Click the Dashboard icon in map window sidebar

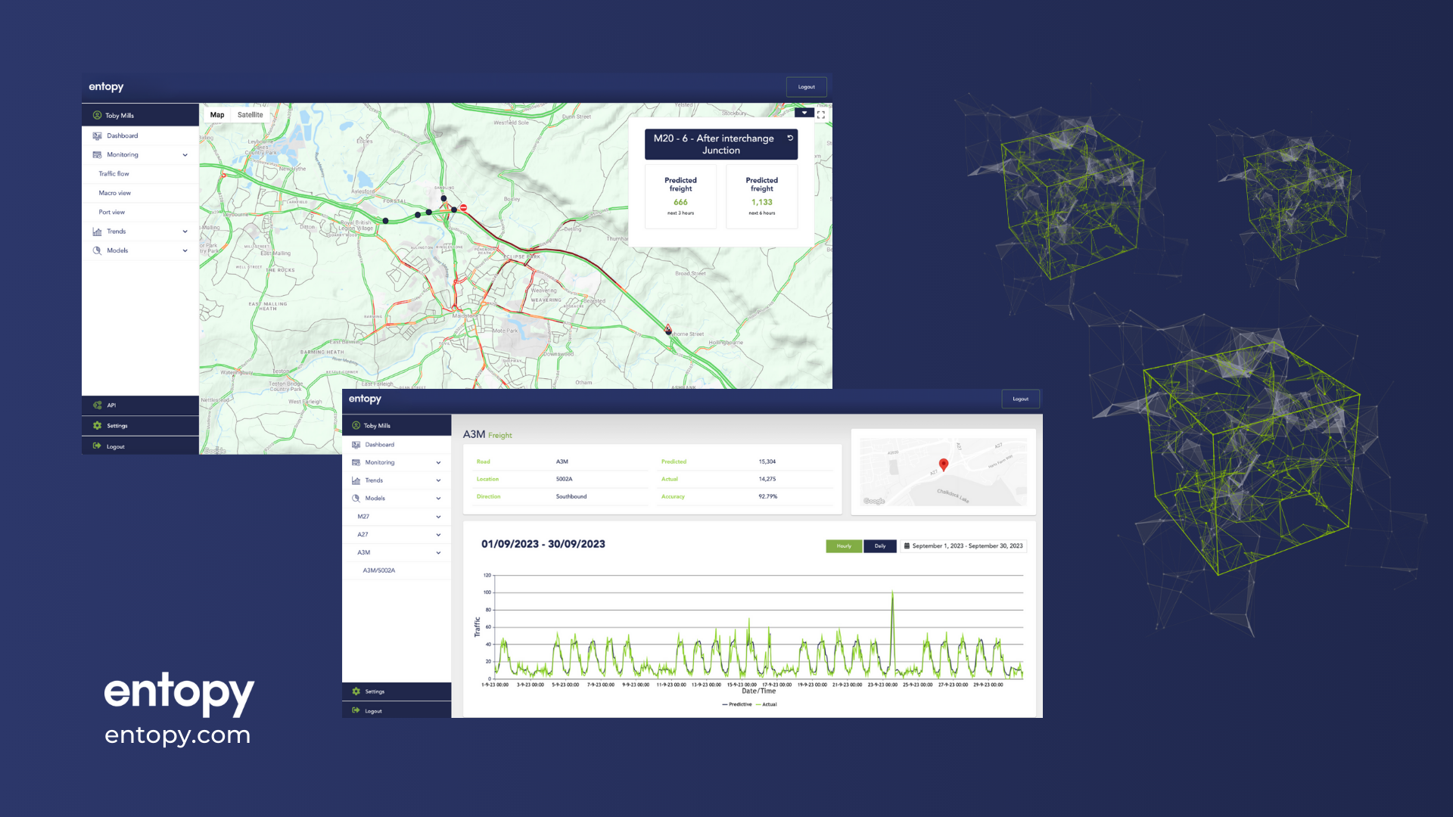pyautogui.click(x=97, y=136)
